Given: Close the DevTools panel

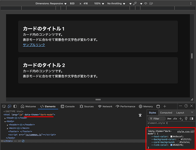Looking at the screenshot, I should (x=192, y=106).
